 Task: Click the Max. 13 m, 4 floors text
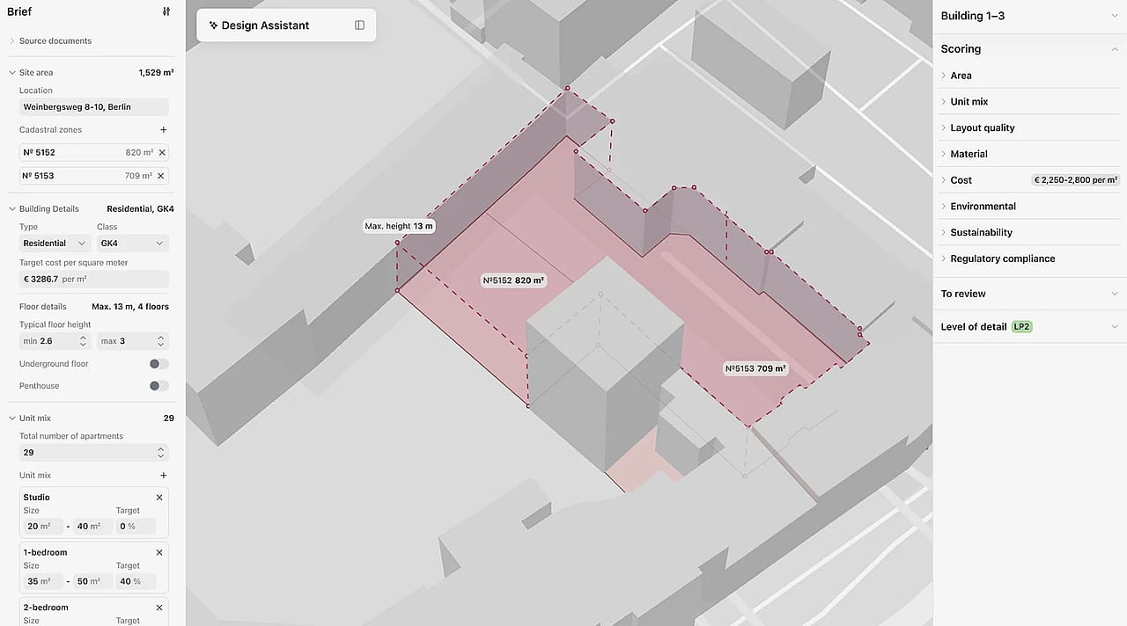pos(130,307)
